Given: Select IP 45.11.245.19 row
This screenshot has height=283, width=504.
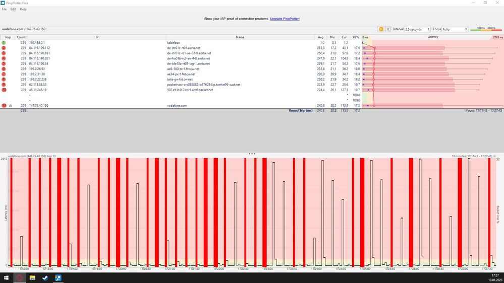Looking at the screenshot, I should tap(38, 90).
